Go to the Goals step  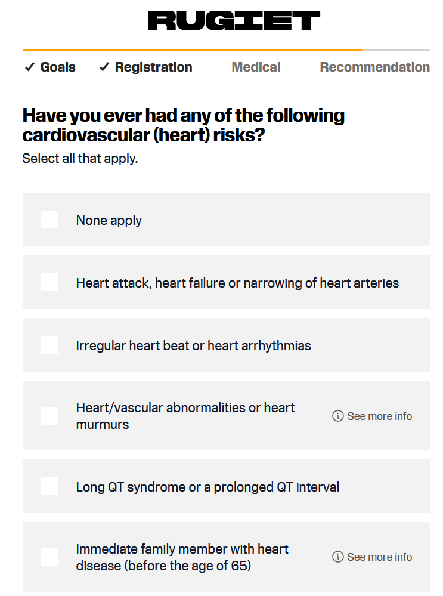click(x=58, y=67)
